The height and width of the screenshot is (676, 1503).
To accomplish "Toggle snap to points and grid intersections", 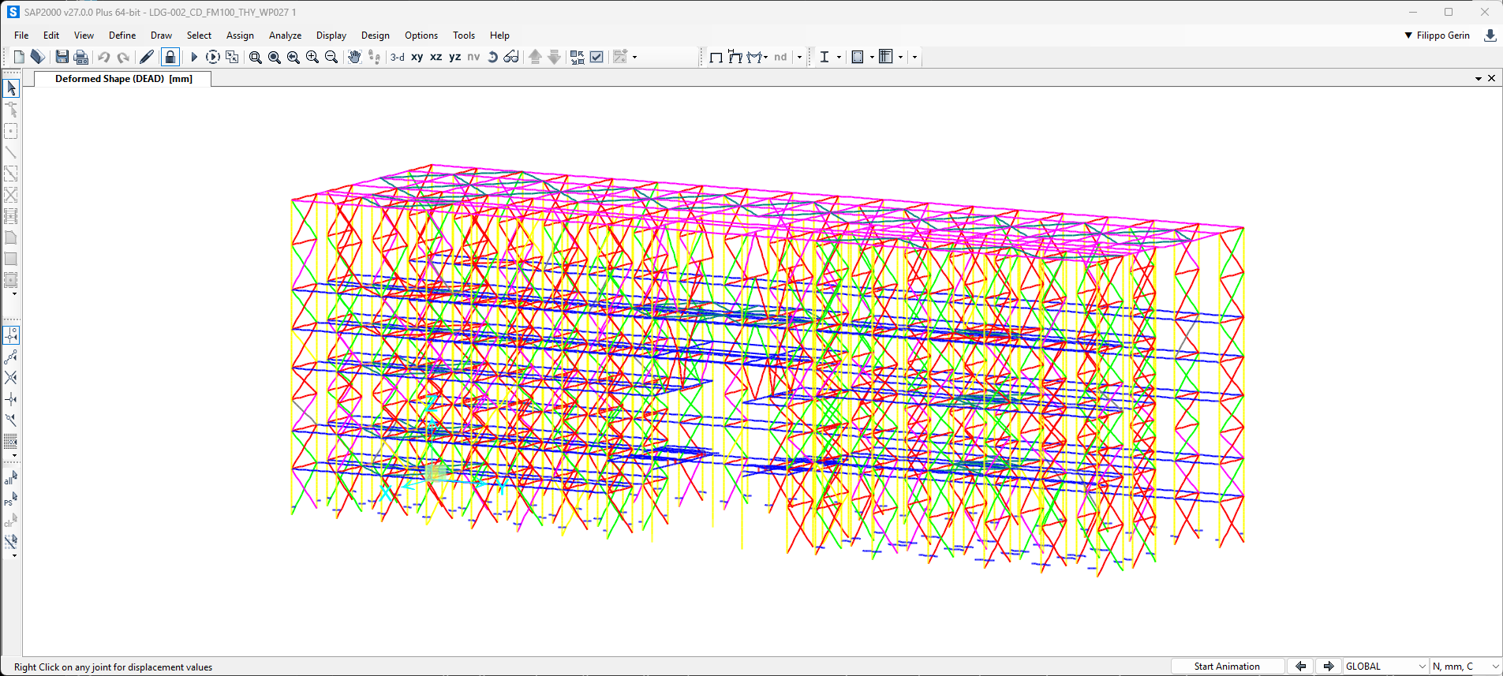I will pyautogui.click(x=11, y=335).
